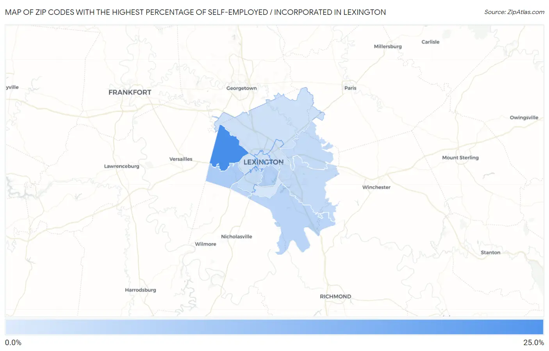Click the Owingsville town label

524,118
